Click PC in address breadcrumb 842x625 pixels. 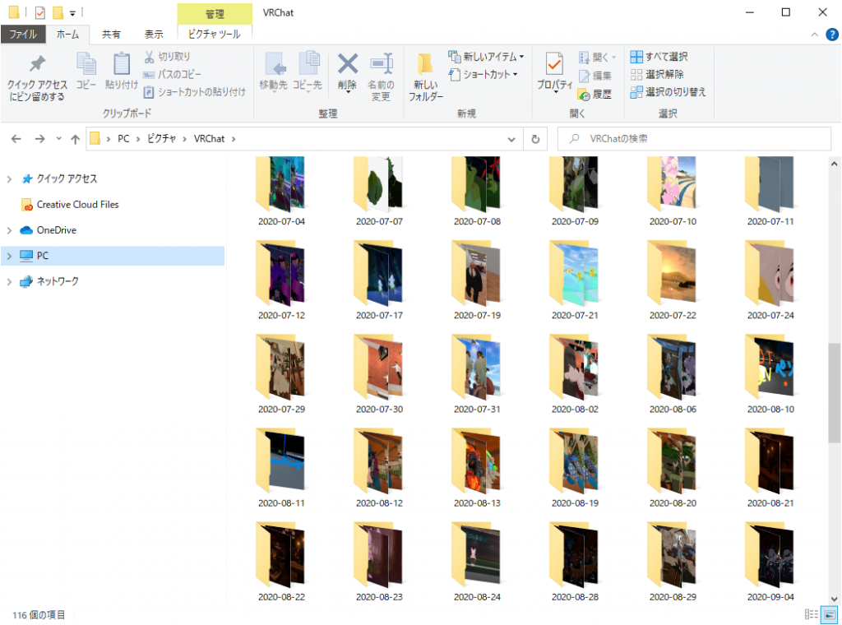click(123, 139)
